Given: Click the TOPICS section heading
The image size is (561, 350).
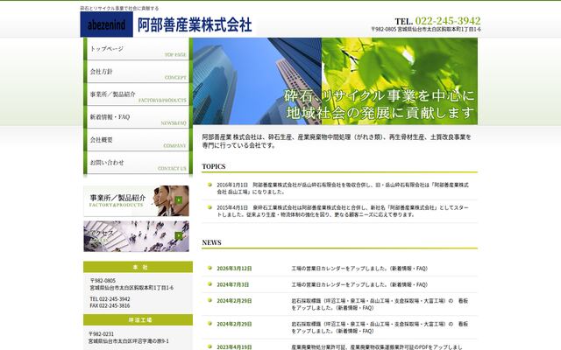Looking at the screenshot, I should pyautogui.click(x=214, y=166).
